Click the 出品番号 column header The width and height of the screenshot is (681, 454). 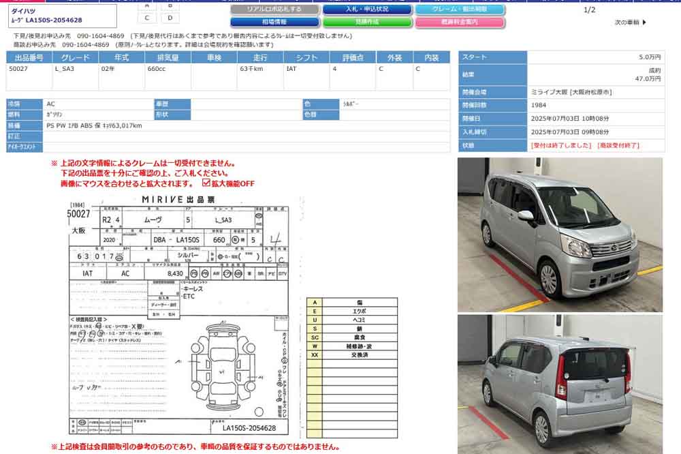[x=29, y=58]
